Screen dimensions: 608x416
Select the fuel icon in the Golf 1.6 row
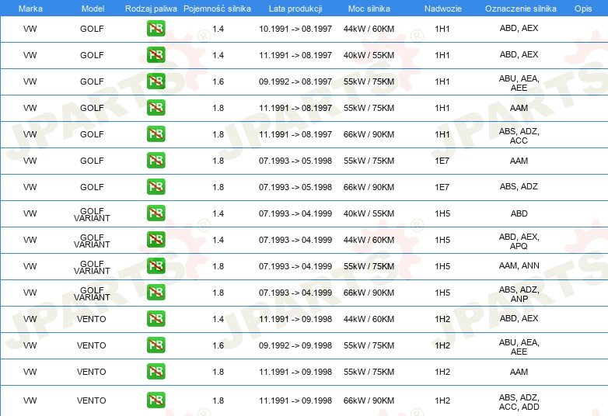(x=155, y=81)
